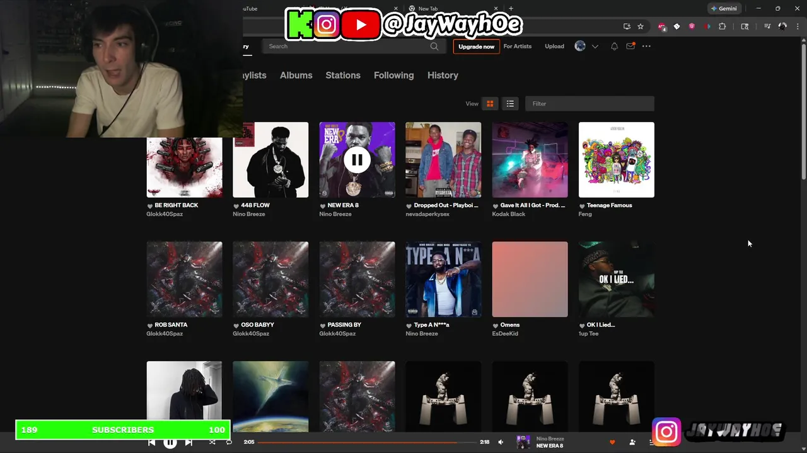Seek within the track progress bar

(366, 442)
